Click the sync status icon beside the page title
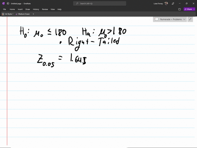Viewport: 197px width, 148px height. click(x=8, y=4)
